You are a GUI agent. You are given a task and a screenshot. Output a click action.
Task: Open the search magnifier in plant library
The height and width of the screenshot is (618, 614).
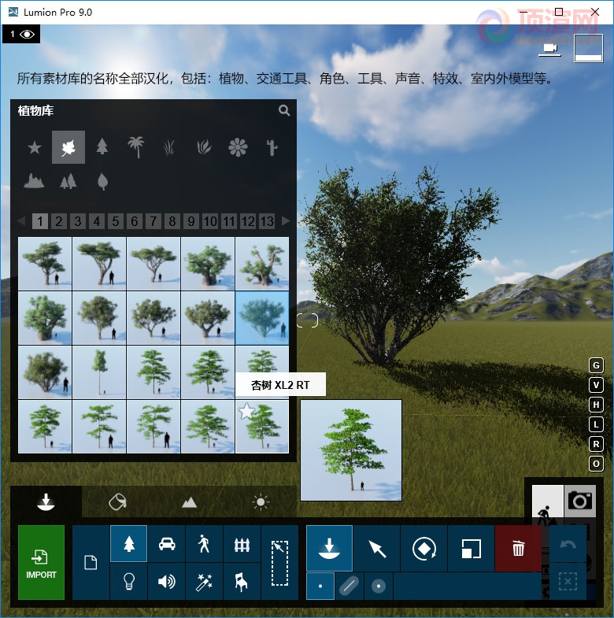point(284,110)
